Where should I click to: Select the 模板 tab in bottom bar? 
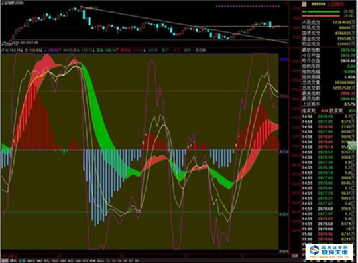tap(13, 261)
